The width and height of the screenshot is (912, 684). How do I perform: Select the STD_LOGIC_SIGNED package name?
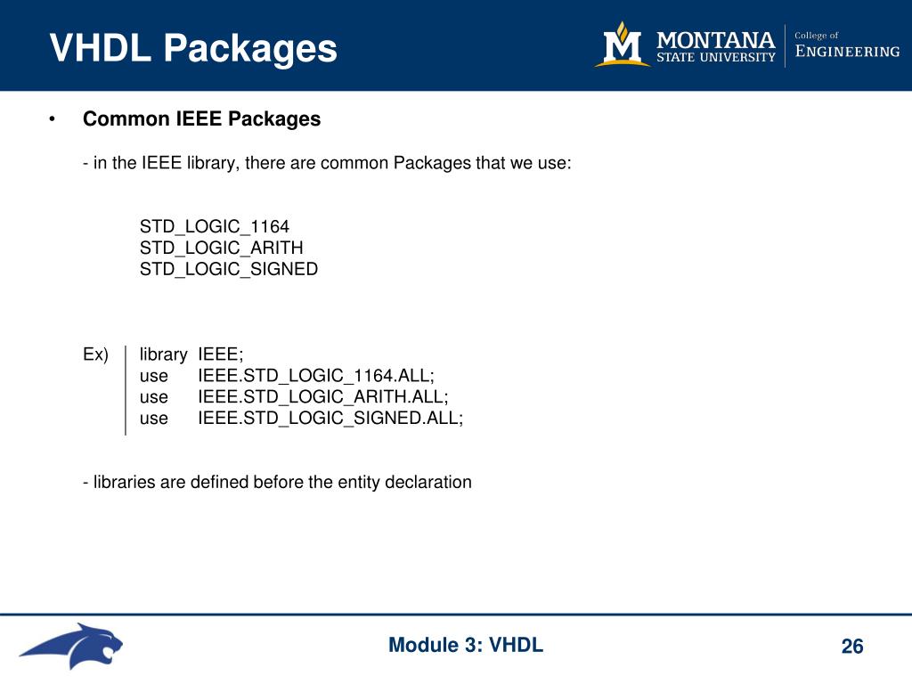point(229,269)
